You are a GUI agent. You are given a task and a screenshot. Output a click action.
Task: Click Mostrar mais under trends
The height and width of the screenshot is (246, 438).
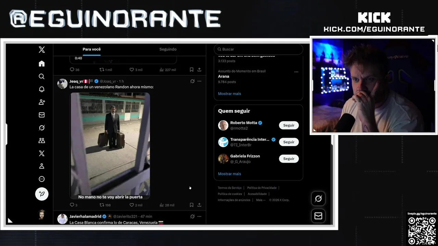pos(230,94)
